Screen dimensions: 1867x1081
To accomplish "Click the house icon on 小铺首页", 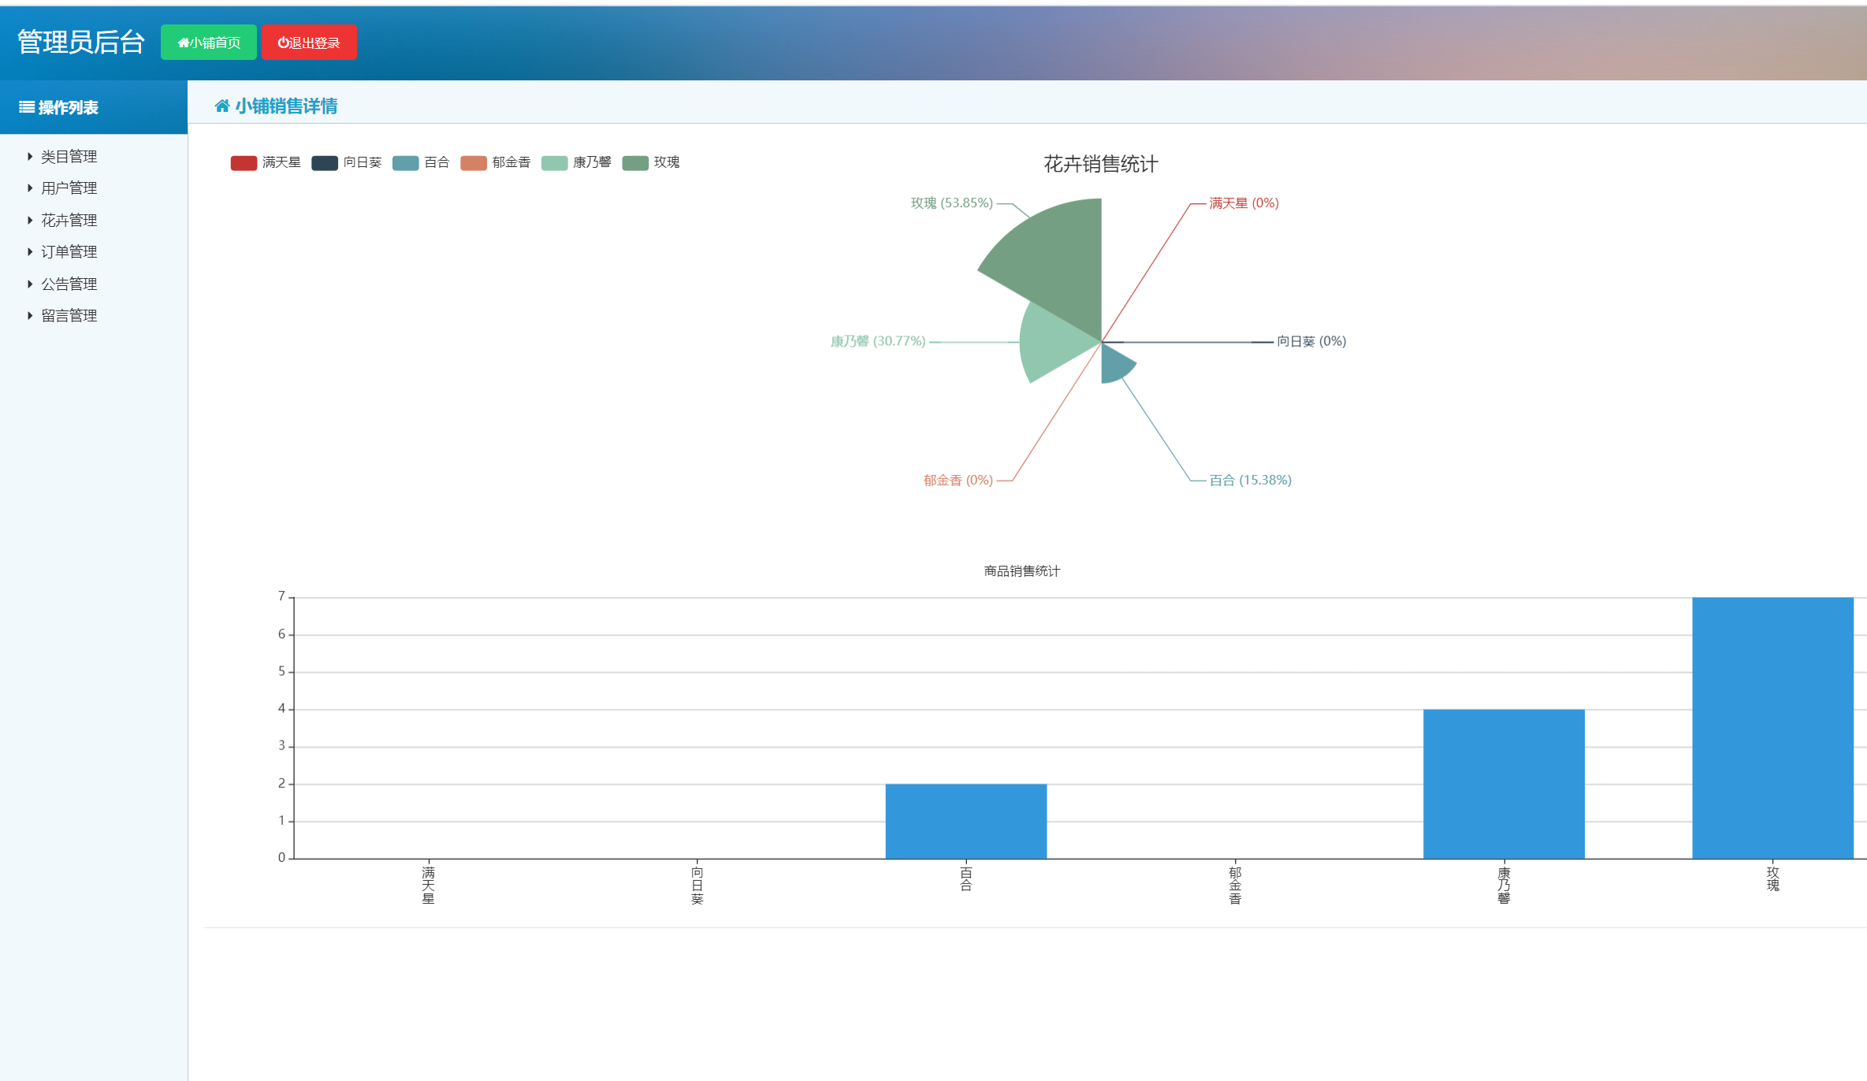I will (184, 43).
